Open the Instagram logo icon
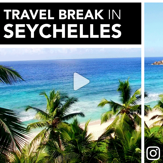163x163 pixels. pyautogui.click(x=153, y=153)
